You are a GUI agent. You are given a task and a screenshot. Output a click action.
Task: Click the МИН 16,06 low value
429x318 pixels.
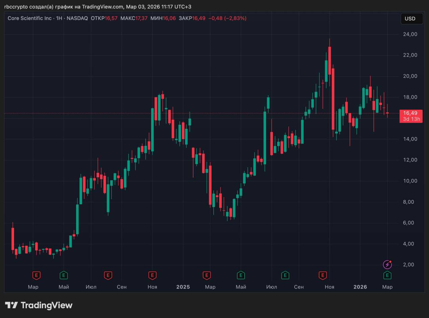coord(163,18)
